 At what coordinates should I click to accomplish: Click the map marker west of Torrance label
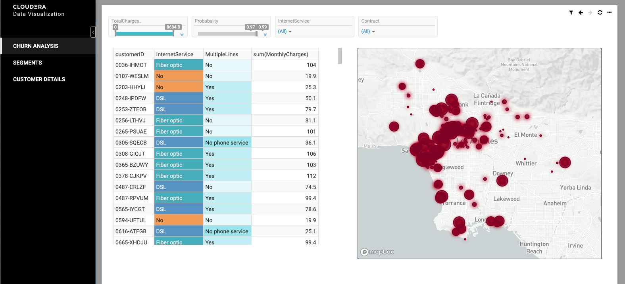coord(441,196)
